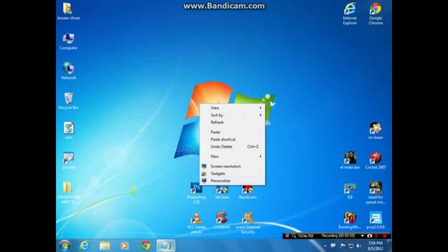The image size is (448, 252).
Task: Select the el mata dor shortcut
Action: 350,161
